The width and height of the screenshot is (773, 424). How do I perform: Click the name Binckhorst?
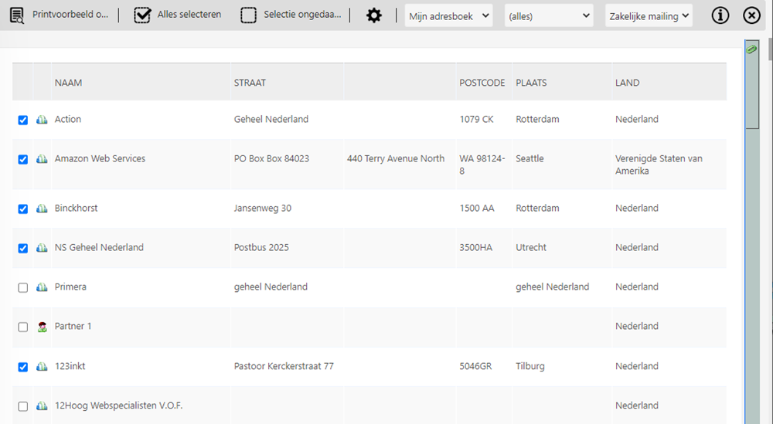[x=76, y=208]
